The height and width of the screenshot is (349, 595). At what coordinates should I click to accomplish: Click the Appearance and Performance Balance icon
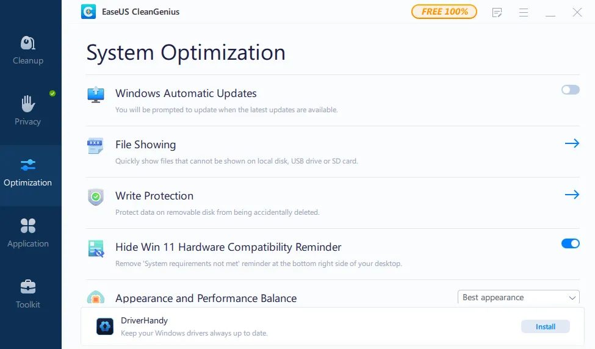tap(96, 298)
